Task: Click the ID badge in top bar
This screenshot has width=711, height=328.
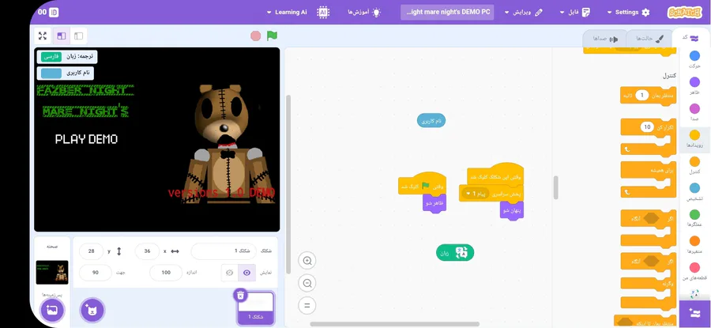Action: point(54,12)
